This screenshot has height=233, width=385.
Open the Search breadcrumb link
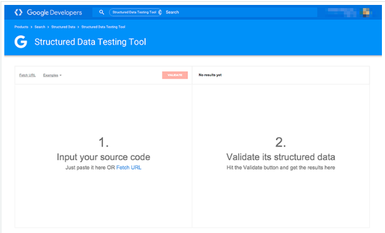(39, 27)
